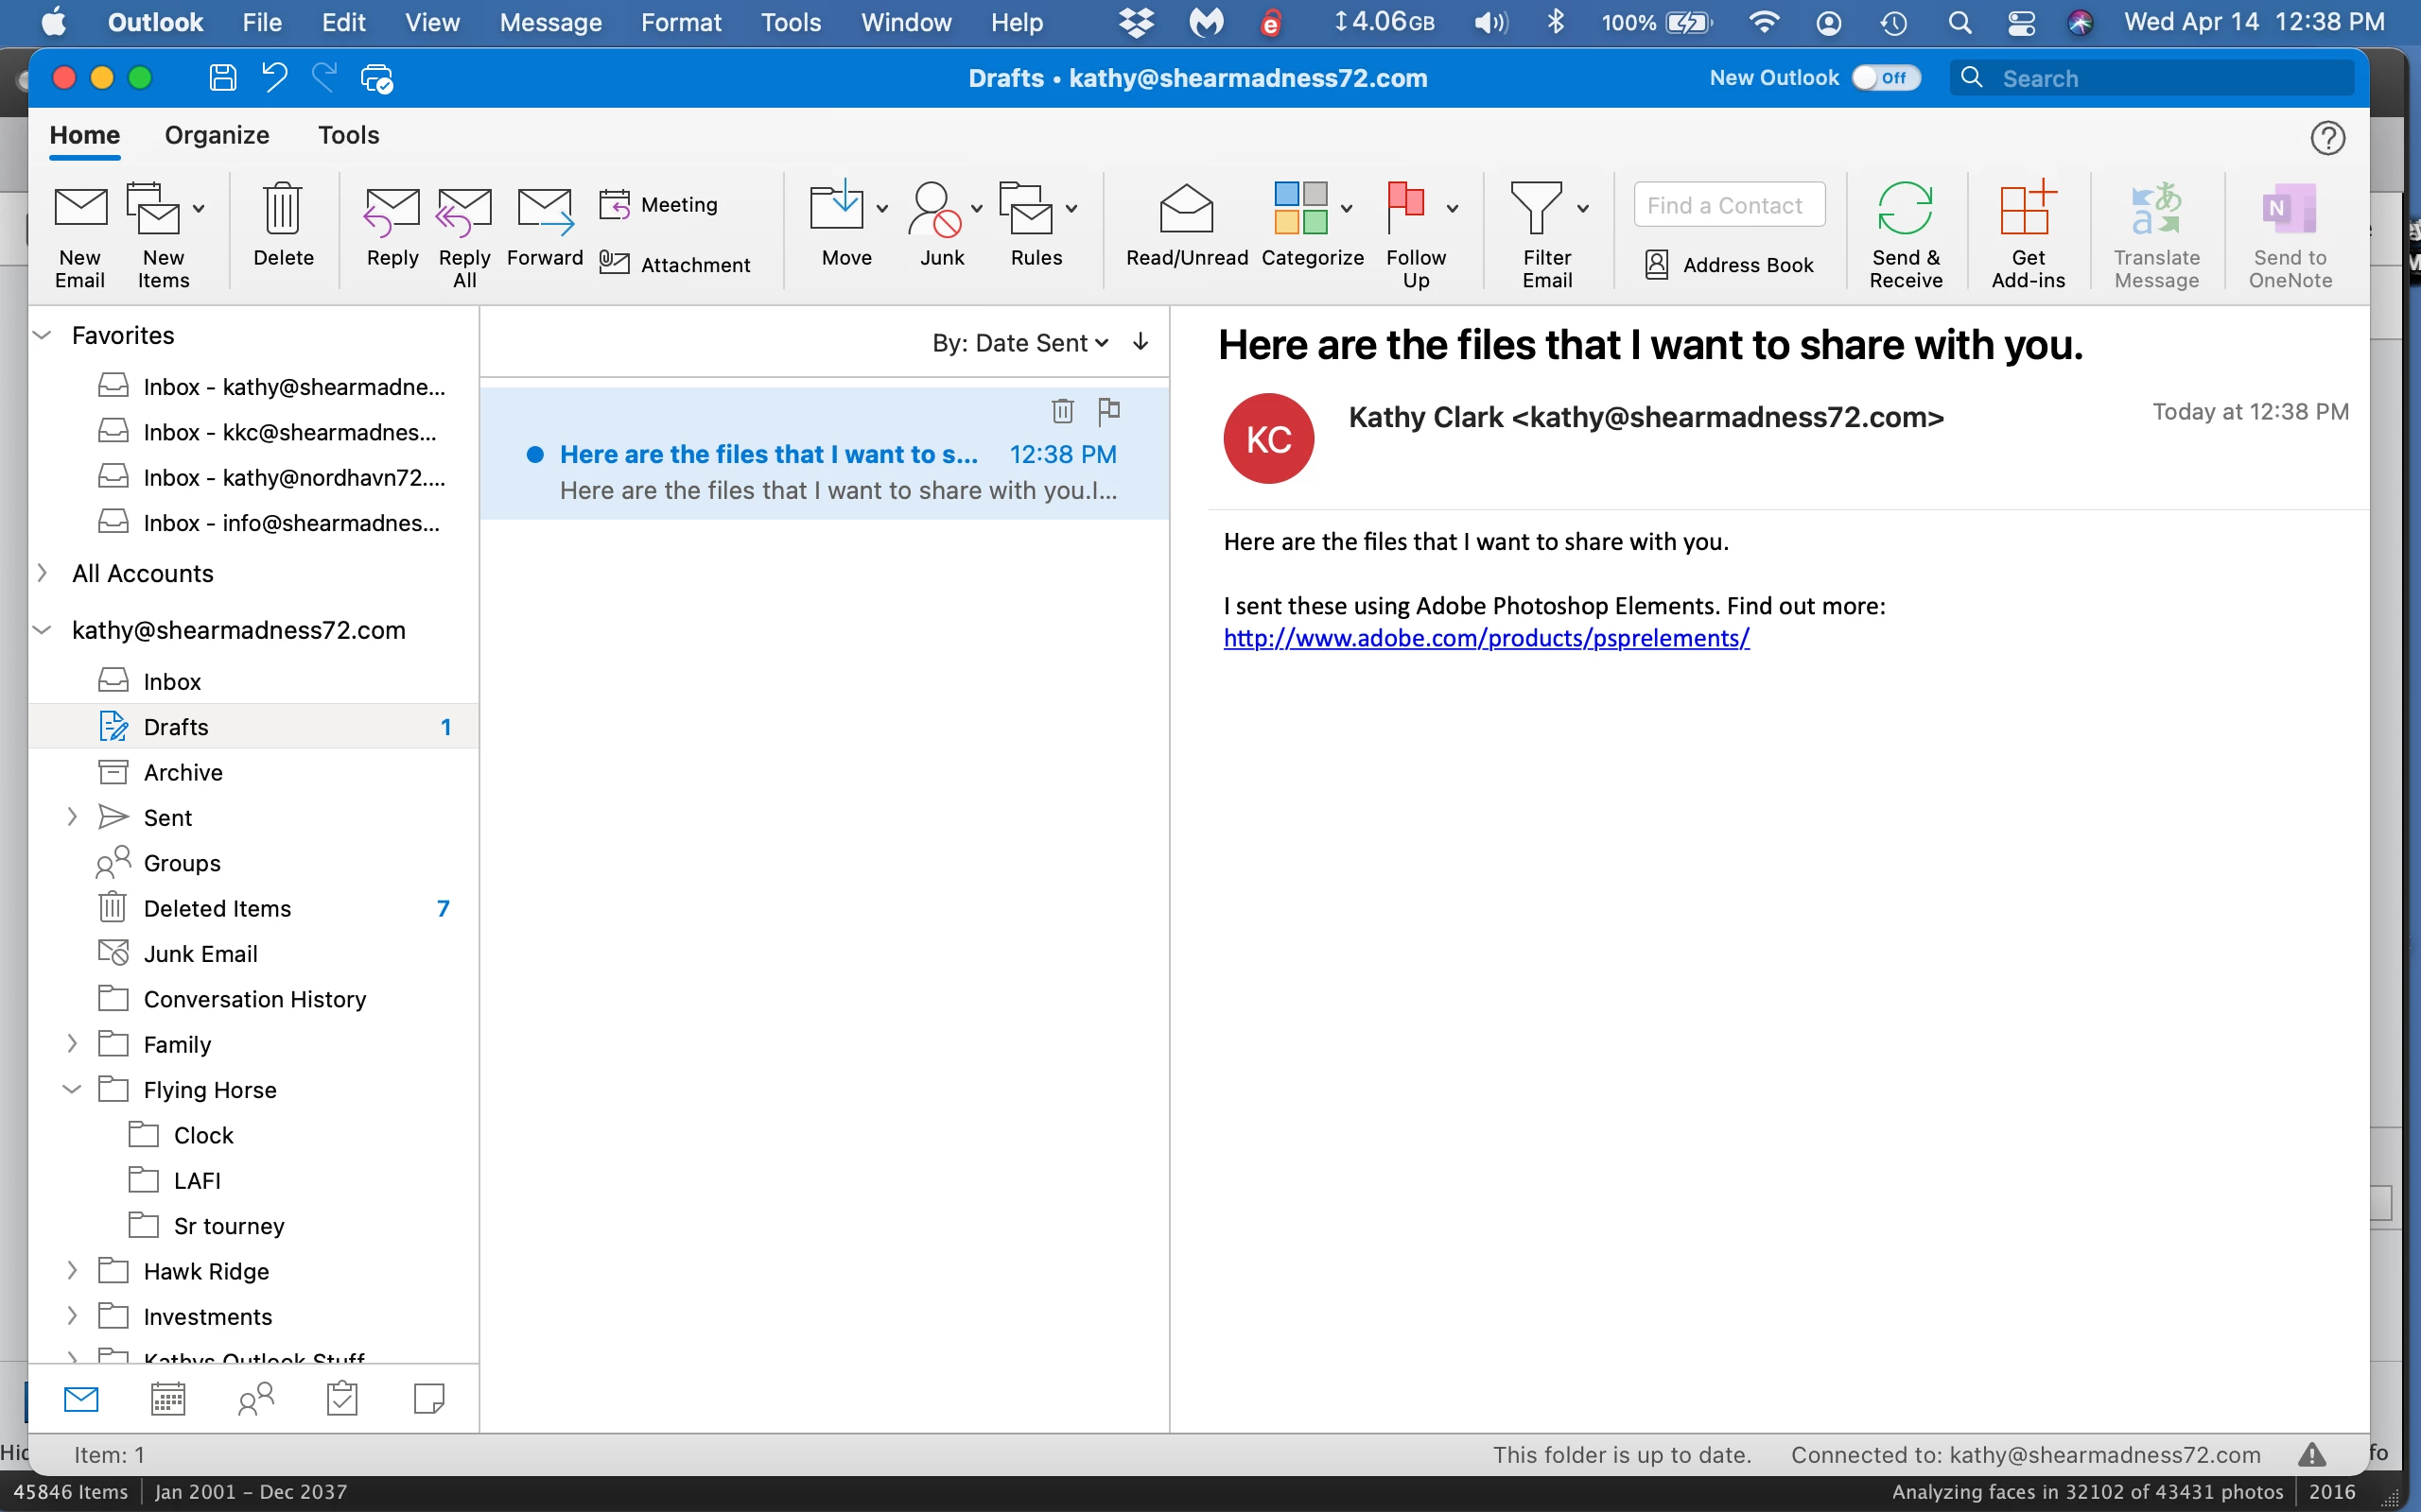Collapse the Flying Horse folder
2421x1512 pixels.
72,1089
